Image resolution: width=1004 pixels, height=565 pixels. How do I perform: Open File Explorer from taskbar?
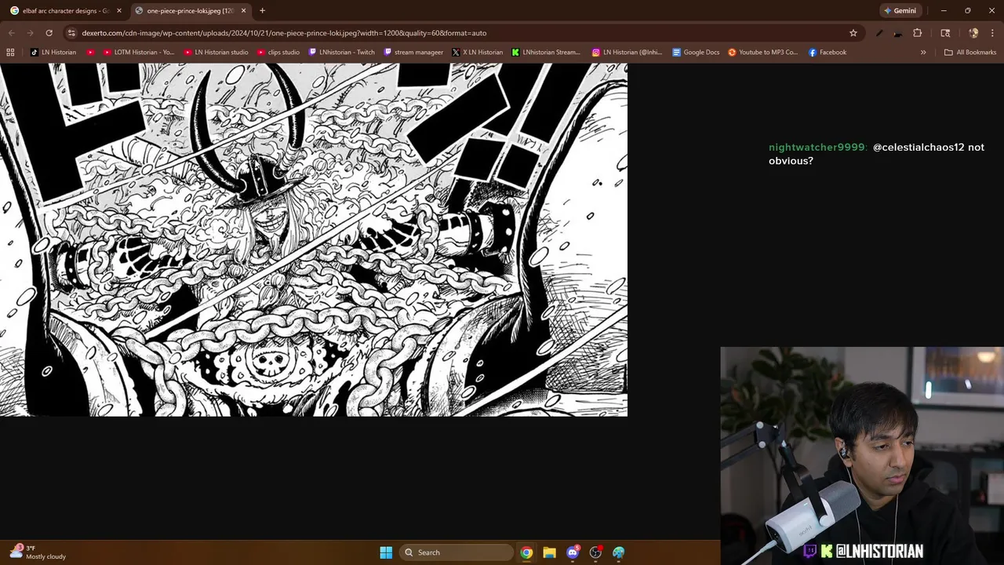tap(549, 552)
